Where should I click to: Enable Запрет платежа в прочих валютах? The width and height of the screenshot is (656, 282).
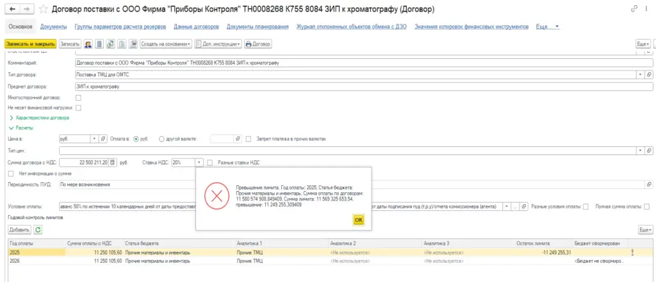(249, 139)
